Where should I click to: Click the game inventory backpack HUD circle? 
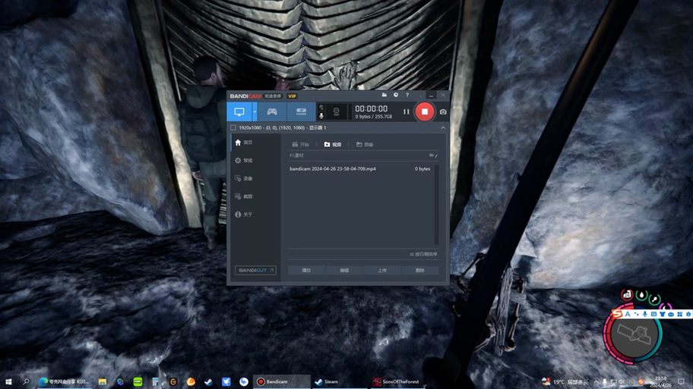[x=634, y=334]
